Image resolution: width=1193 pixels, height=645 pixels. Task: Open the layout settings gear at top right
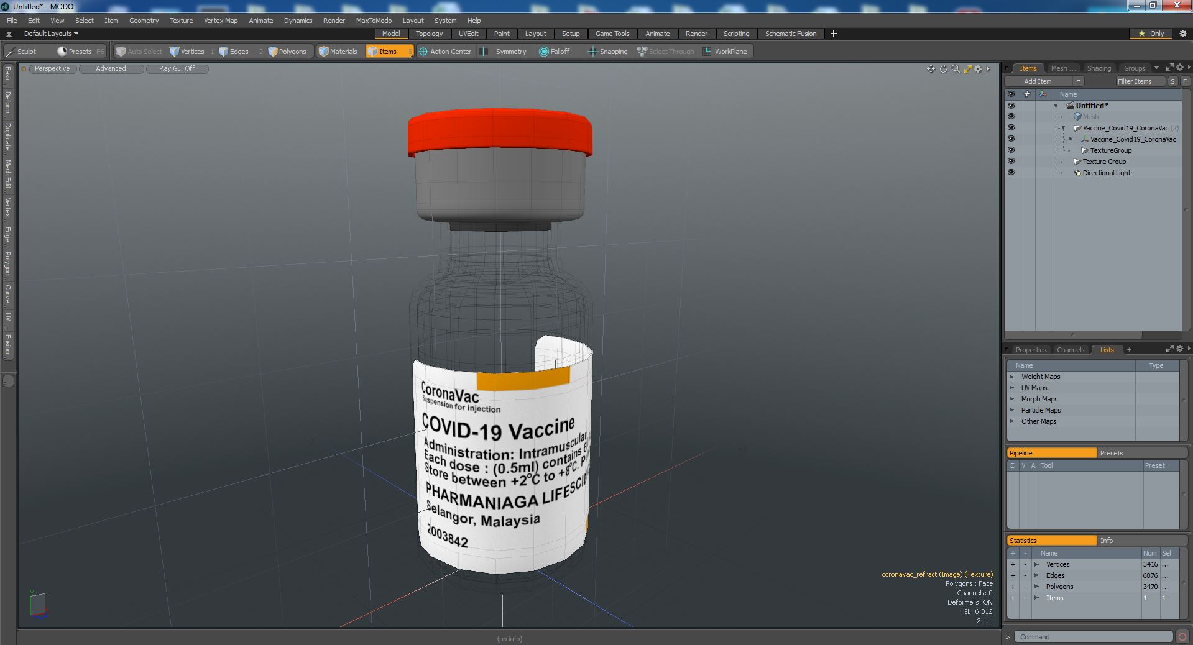(x=1182, y=34)
